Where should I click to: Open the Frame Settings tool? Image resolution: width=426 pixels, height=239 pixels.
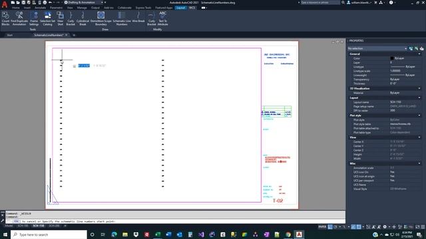pyautogui.click(x=34, y=19)
